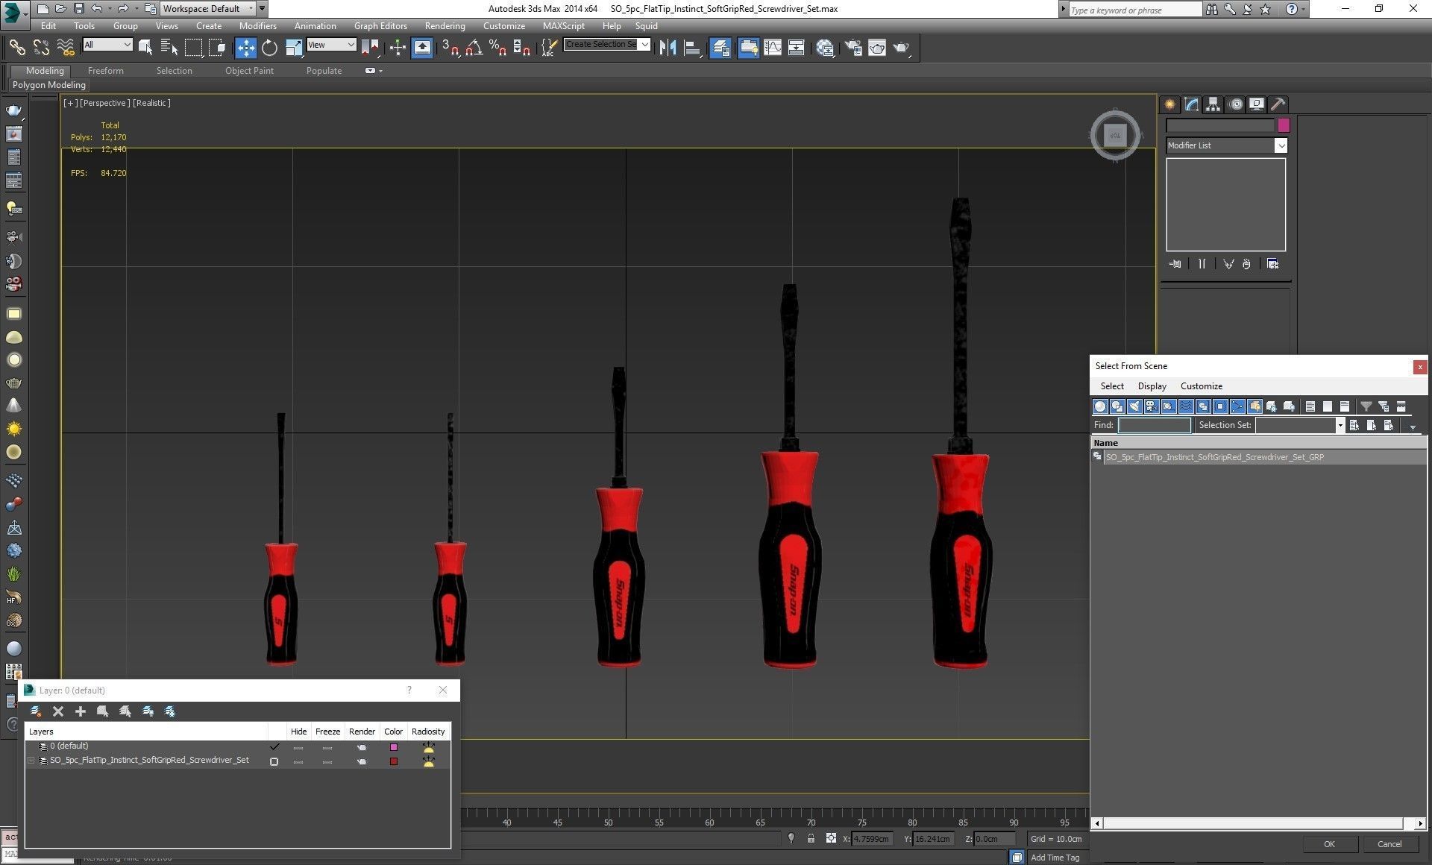Viewport: 1432px width, 865px height.
Task: Open the reference coordinate 'View' dropdown
Action: tap(331, 45)
